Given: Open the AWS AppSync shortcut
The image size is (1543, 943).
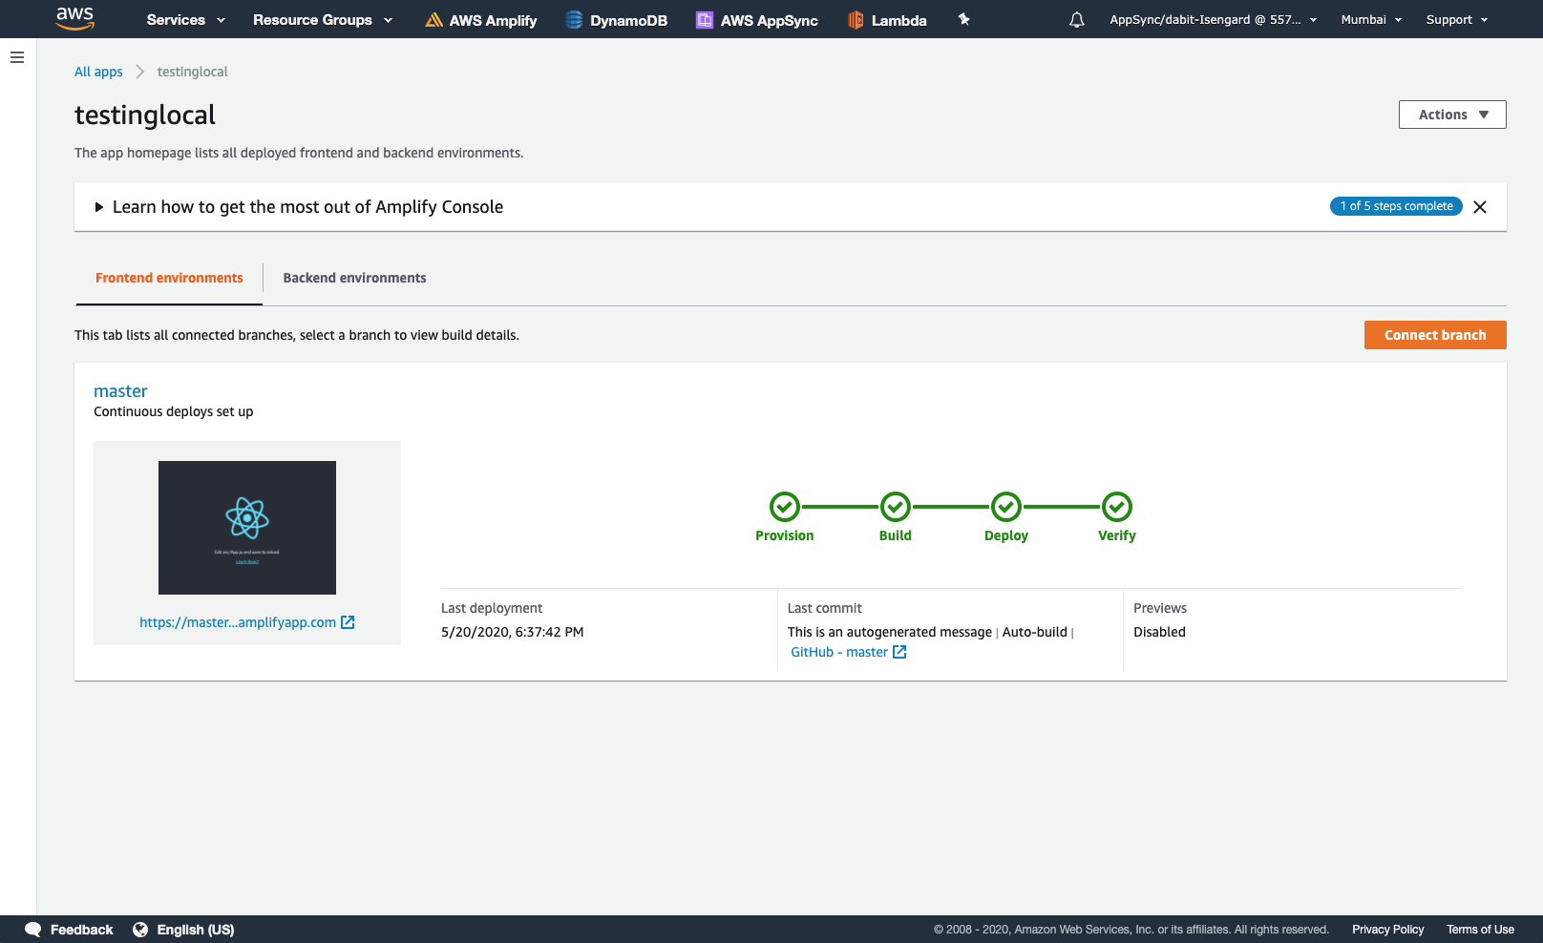Looking at the screenshot, I should pyautogui.click(x=757, y=20).
